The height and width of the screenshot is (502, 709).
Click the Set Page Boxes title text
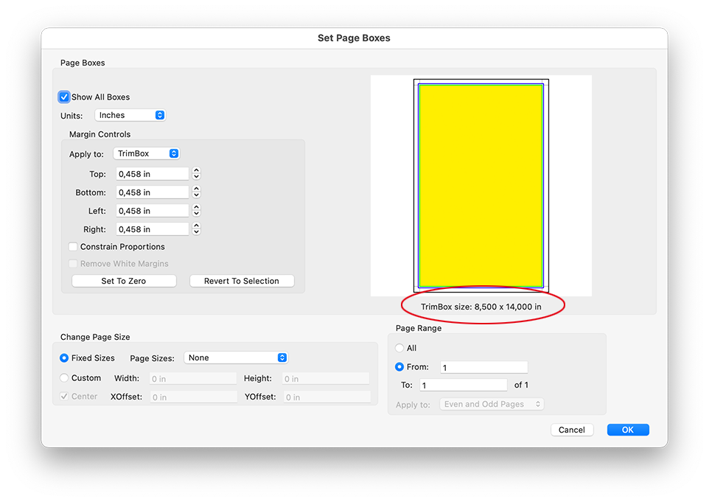(x=354, y=38)
